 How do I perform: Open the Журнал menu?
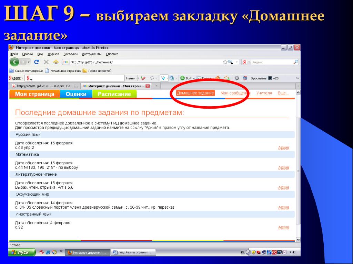tap(53, 54)
